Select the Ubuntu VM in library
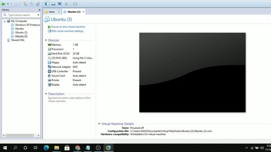The image size is (271, 152). click(x=19, y=29)
